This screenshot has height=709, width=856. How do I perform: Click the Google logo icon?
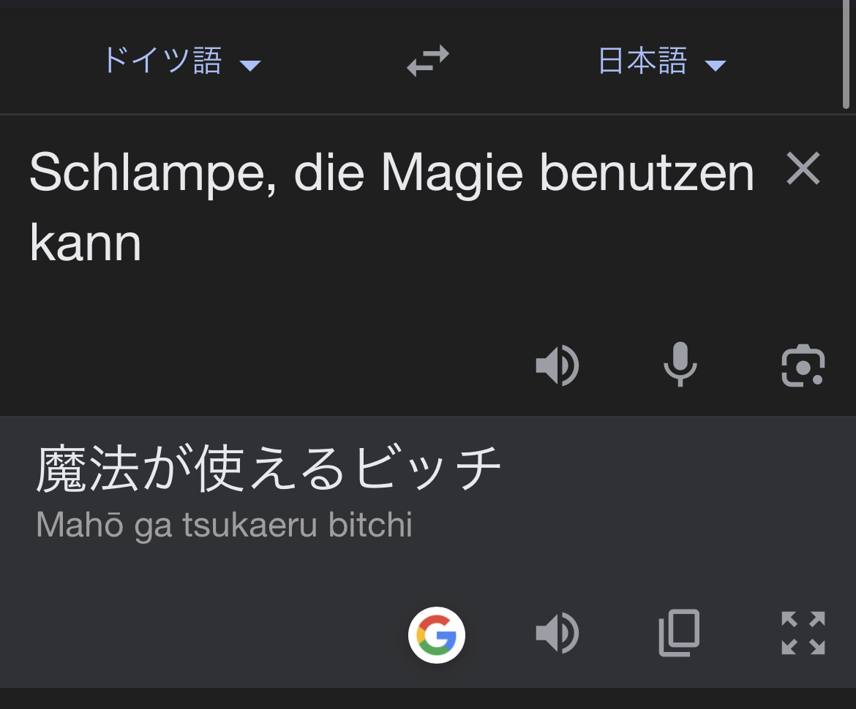[x=437, y=634]
